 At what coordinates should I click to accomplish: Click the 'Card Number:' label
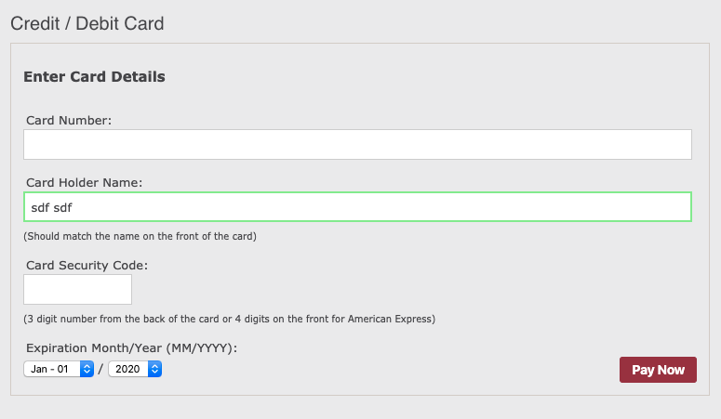pyautogui.click(x=69, y=121)
